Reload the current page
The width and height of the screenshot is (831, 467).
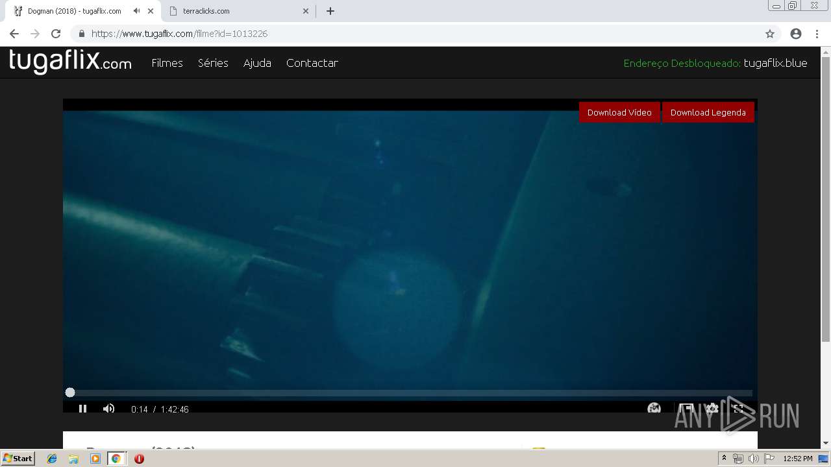tap(56, 34)
